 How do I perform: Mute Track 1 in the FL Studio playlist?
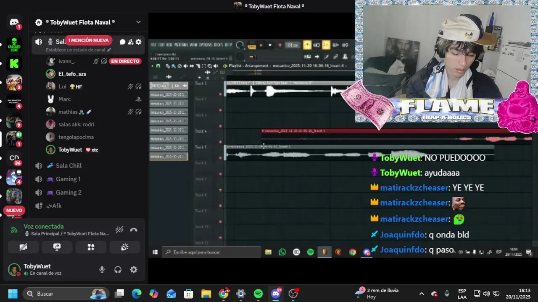(x=220, y=94)
